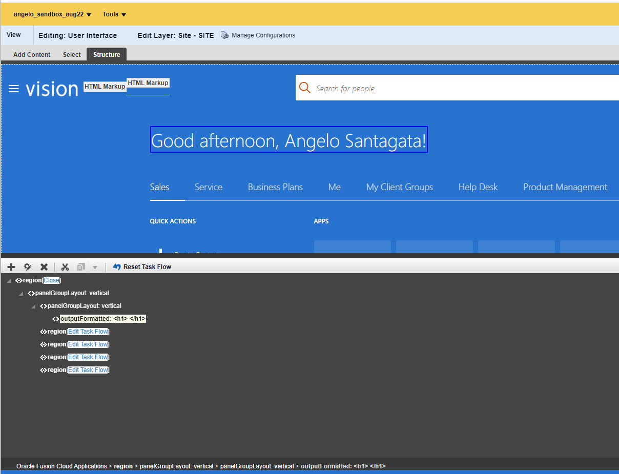Open the My Client Groups tab
619x474 pixels.
click(400, 187)
